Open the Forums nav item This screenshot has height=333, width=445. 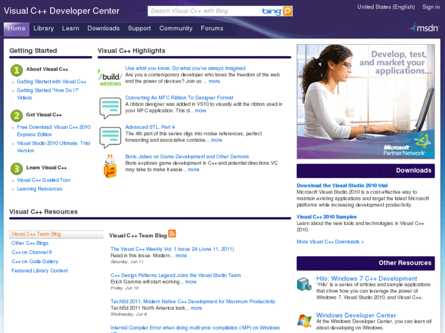pos(212,28)
